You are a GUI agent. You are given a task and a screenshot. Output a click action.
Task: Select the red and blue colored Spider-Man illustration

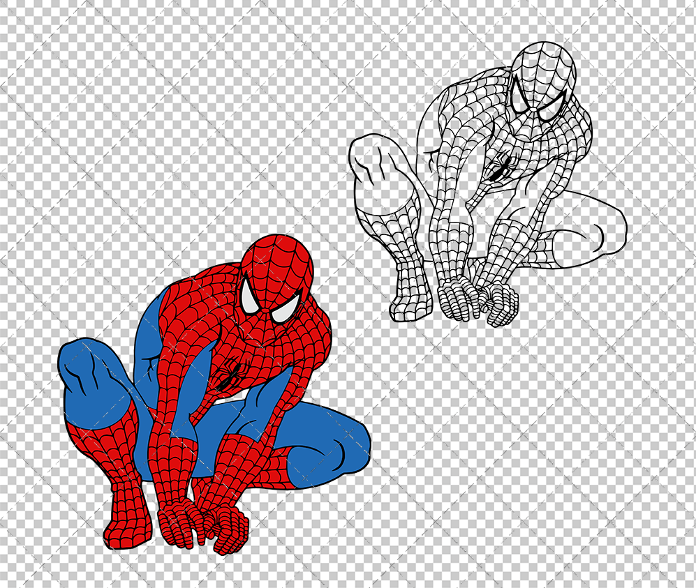coord(214,394)
